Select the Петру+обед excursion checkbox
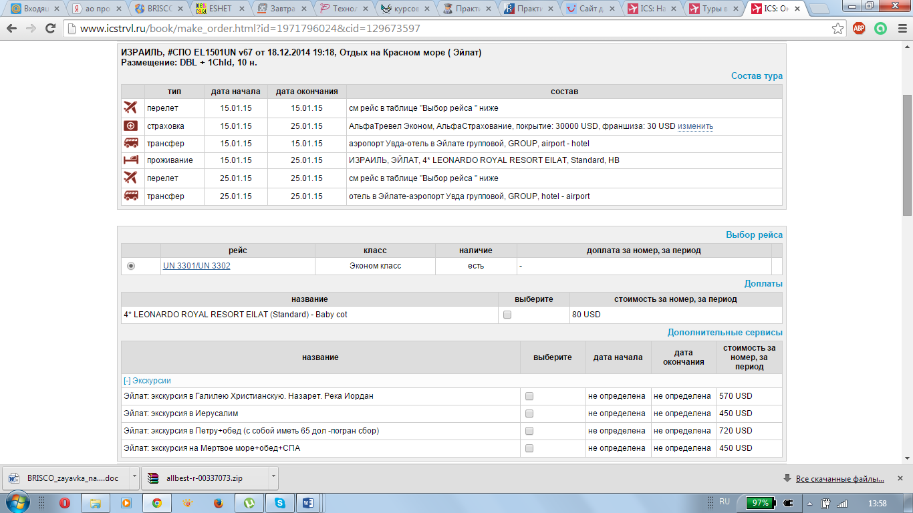The image size is (913, 513). [529, 431]
